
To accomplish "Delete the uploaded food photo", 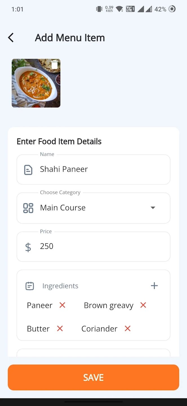I will pyautogui.click(x=54, y=65).
